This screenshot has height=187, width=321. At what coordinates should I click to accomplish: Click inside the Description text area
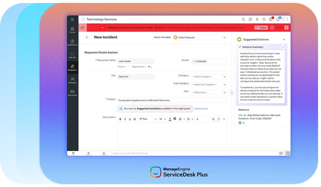pos(172,136)
